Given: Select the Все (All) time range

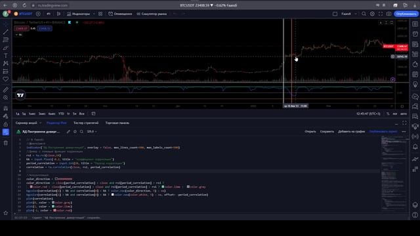Looking at the screenshot, I should pos(81,113).
